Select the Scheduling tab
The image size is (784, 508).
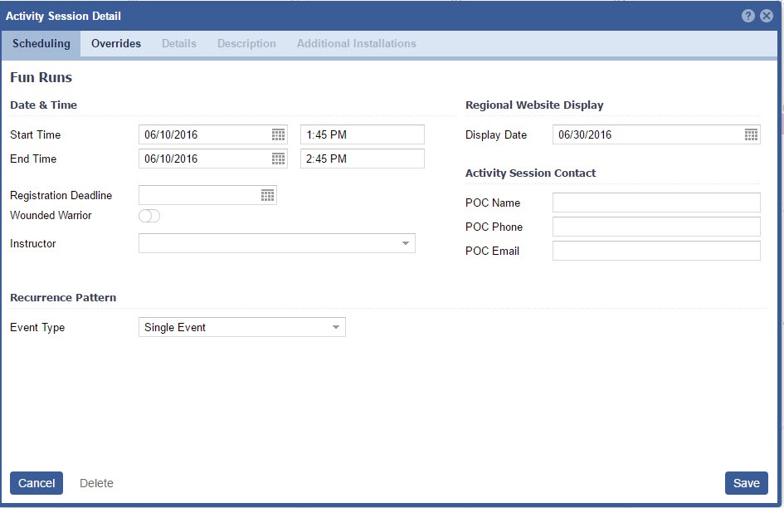(x=41, y=43)
